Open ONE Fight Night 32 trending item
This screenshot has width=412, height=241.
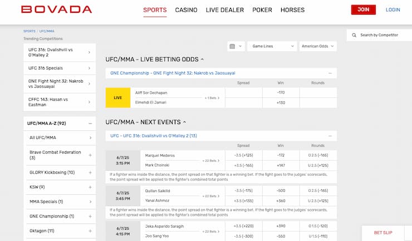[60, 84]
